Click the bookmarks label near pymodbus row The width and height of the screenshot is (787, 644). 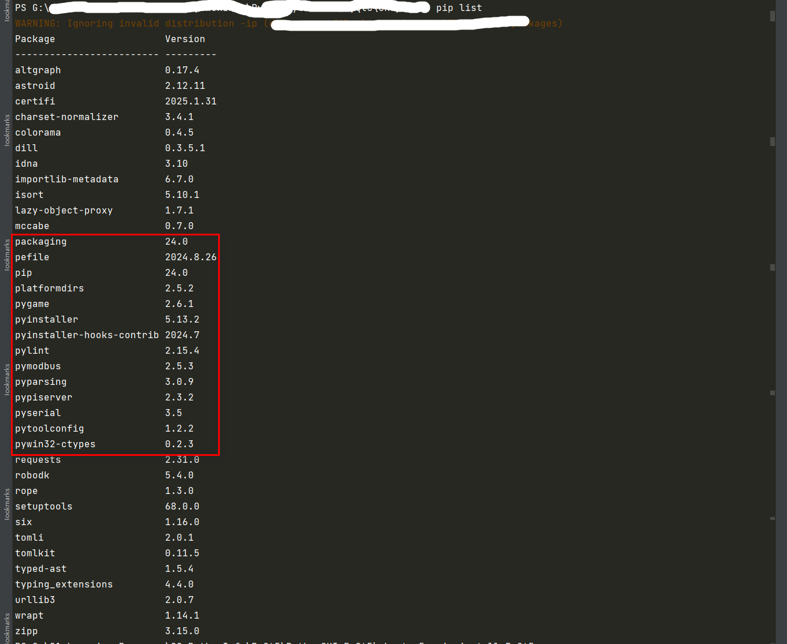[x=6, y=378]
